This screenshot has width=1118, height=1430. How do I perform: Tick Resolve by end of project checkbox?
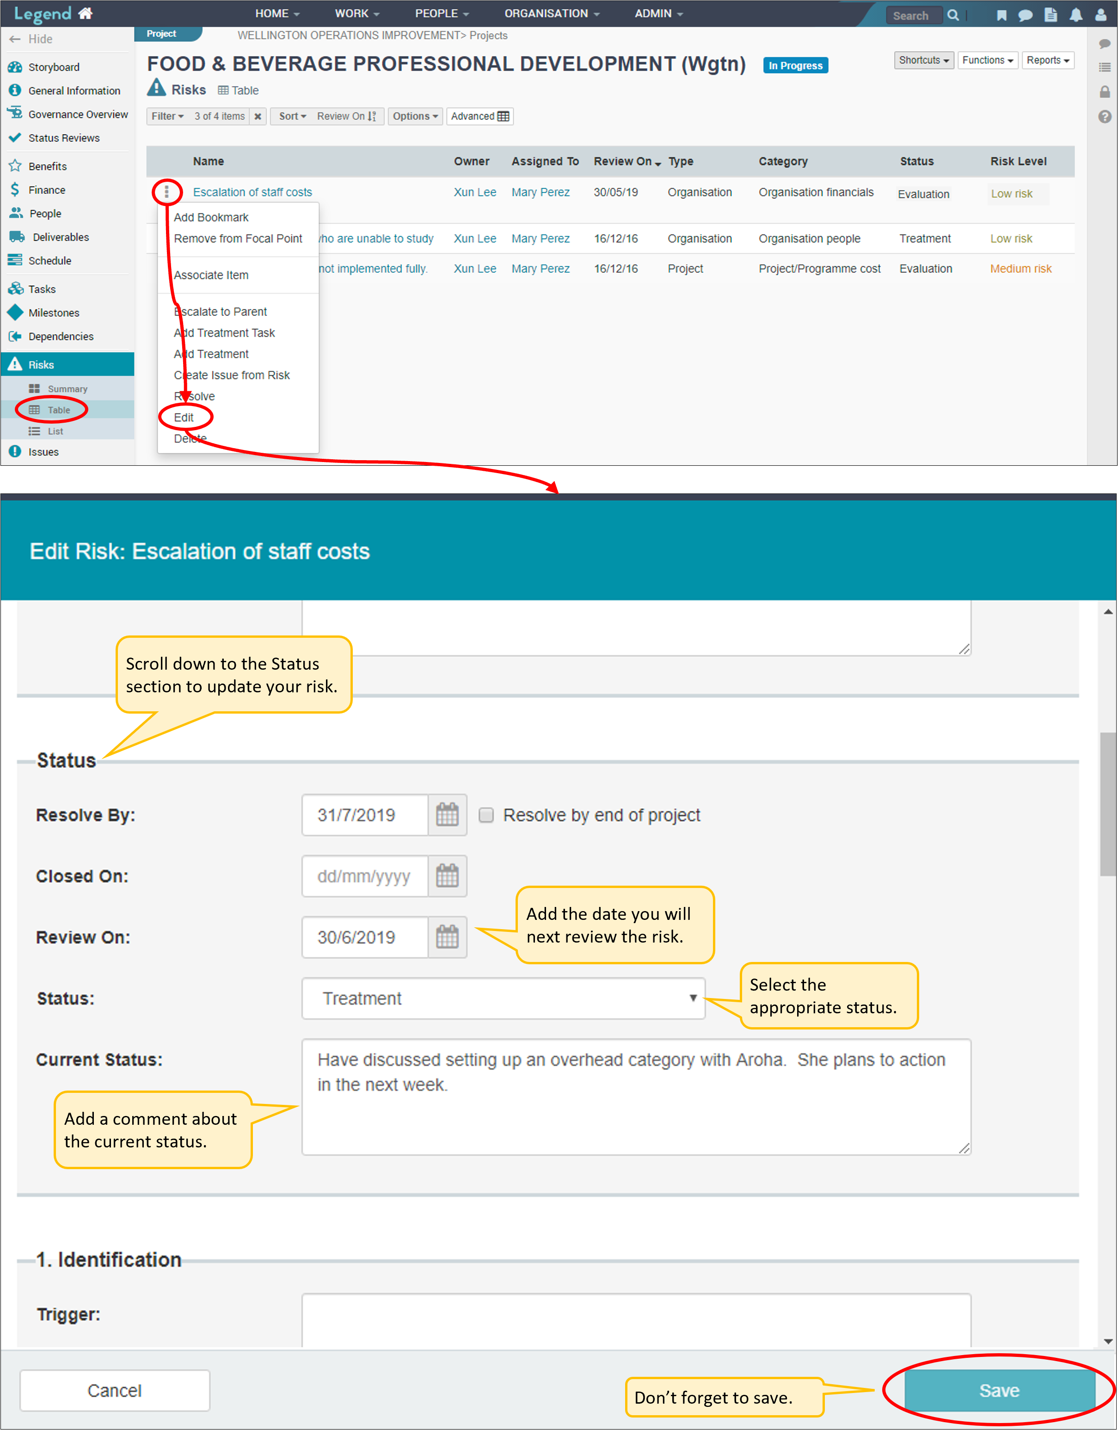coord(485,814)
